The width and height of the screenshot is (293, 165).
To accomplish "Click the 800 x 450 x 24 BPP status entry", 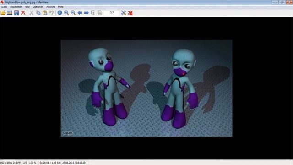I will click(11, 163).
